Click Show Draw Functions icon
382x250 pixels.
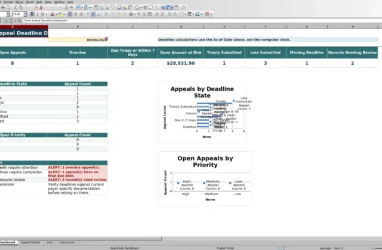coord(184,8)
